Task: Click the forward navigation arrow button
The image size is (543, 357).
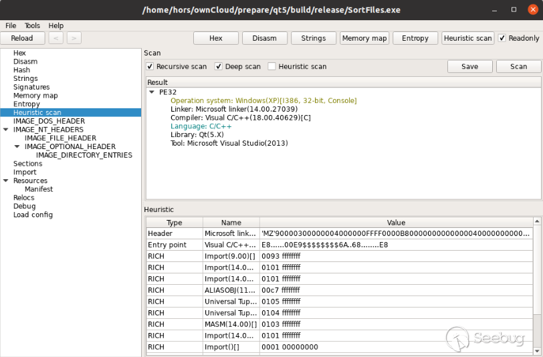Action: click(x=74, y=38)
